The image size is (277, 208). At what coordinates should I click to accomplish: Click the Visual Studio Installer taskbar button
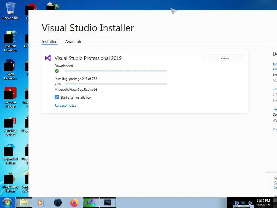point(91,203)
